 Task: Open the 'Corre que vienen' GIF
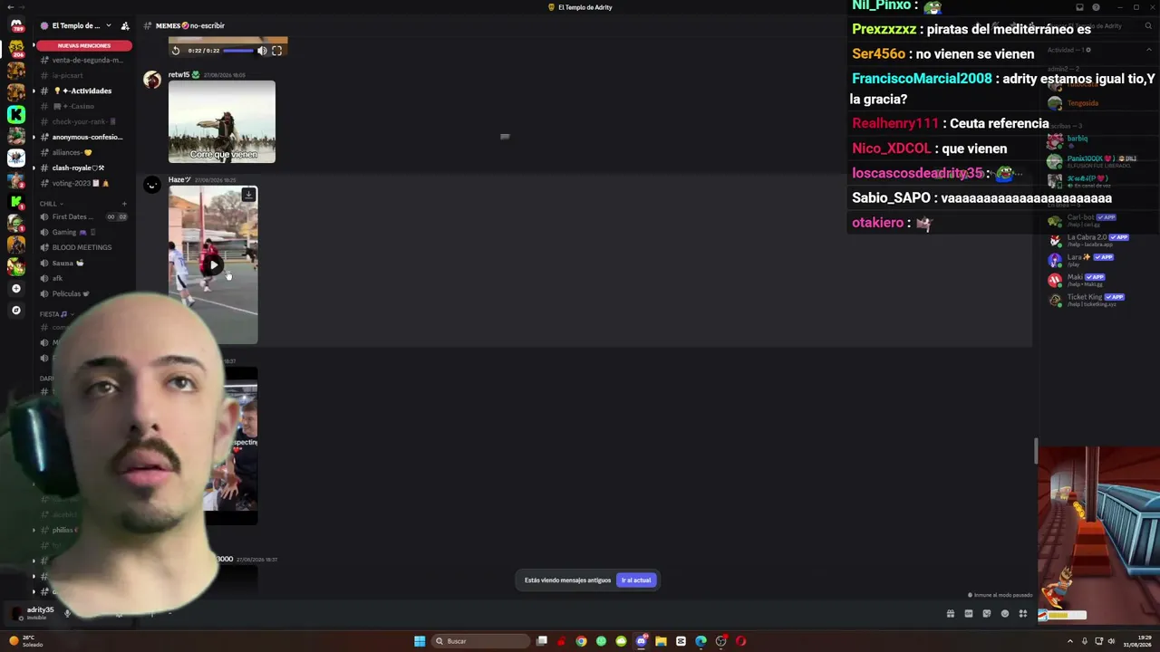222,122
